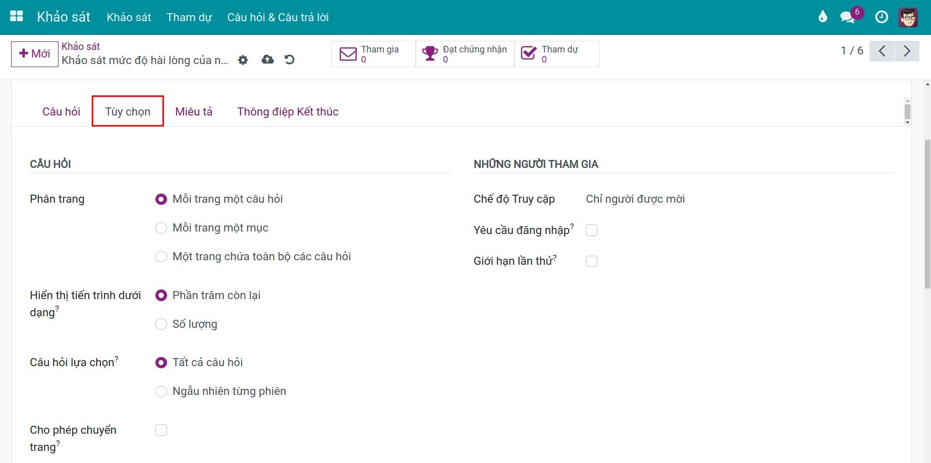Click the 1 / 6 pager counter
Image resolution: width=931 pixels, height=463 pixels.
click(852, 51)
